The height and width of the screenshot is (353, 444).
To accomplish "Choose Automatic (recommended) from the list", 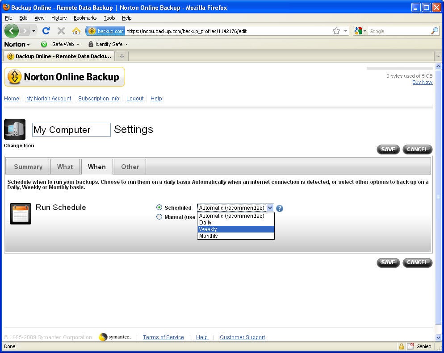I will pos(235,216).
